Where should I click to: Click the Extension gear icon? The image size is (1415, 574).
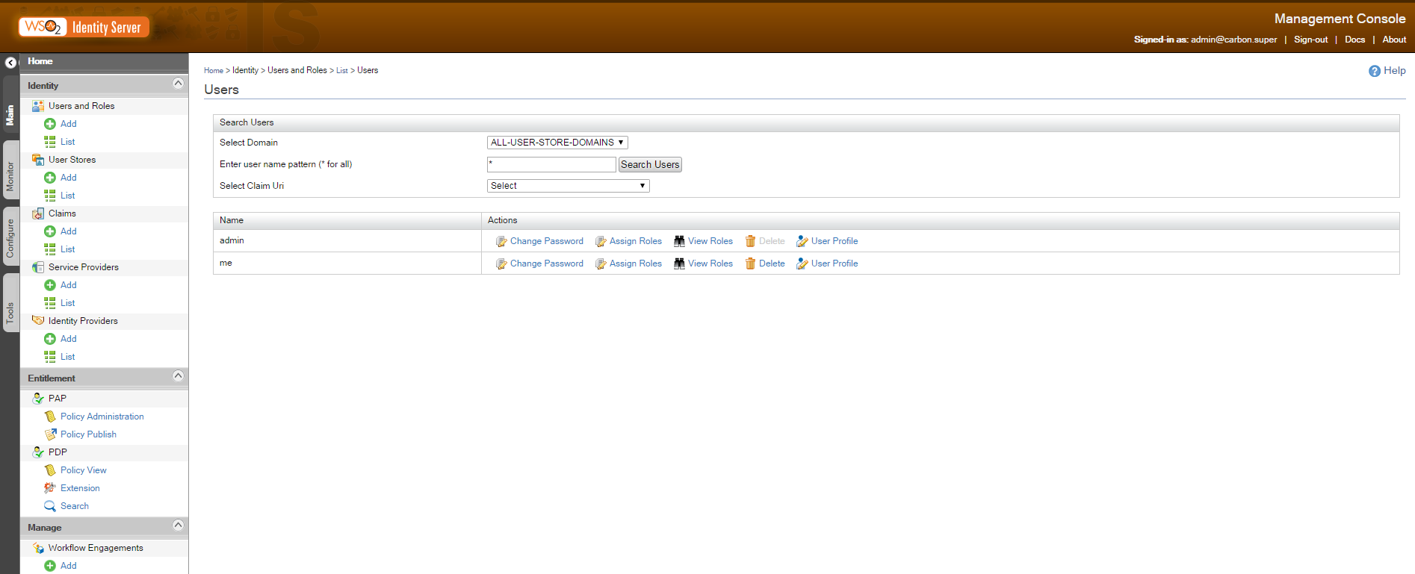[50, 488]
